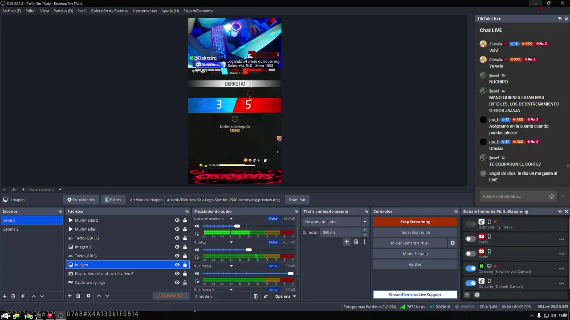
Task: Open the Vista menu
Action: (x=45, y=11)
